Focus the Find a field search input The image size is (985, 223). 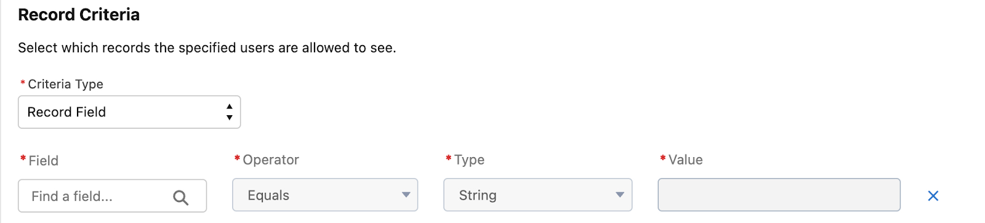112,196
